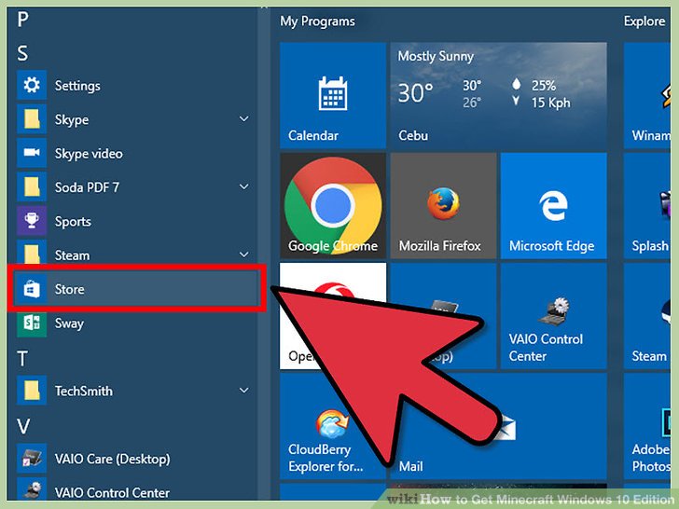Screen dimensions: 679x509
Task: Jump to letter T section header
Action: click(x=22, y=359)
